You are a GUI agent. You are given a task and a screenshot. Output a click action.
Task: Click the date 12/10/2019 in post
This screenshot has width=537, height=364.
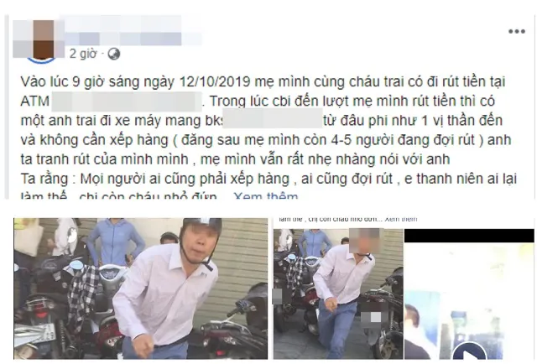[x=216, y=82]
